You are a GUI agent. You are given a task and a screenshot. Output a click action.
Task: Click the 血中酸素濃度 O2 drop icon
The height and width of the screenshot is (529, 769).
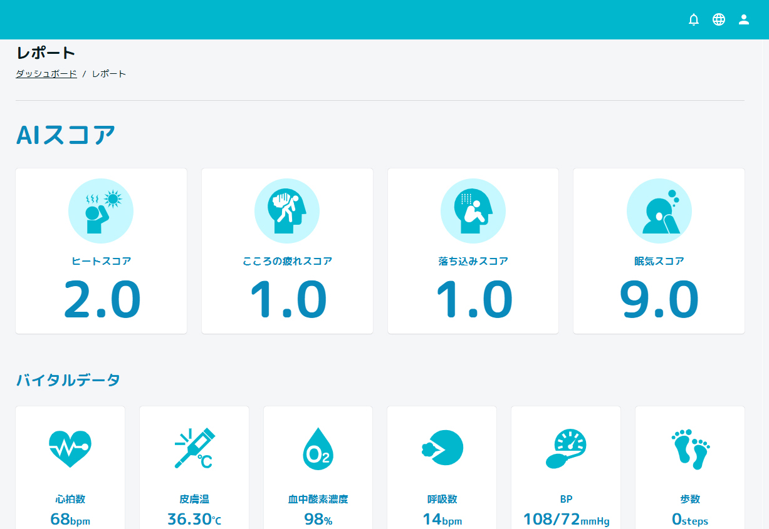click(x=318, y=448)
